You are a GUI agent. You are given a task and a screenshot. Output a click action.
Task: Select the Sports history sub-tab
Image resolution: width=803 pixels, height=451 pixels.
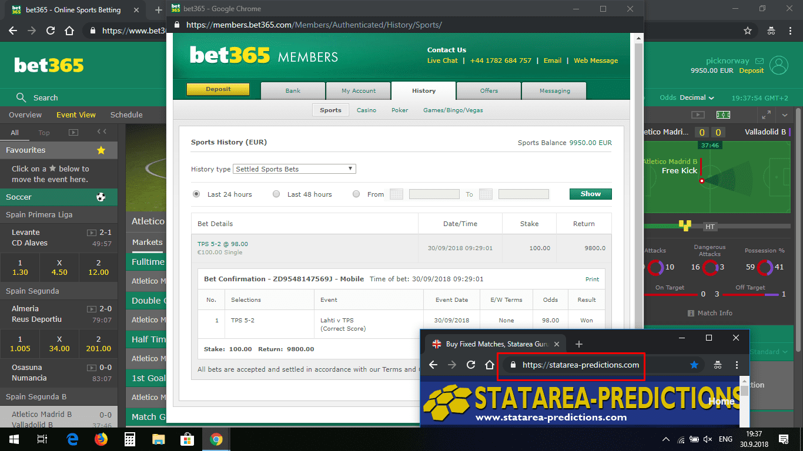click(330, 110)
